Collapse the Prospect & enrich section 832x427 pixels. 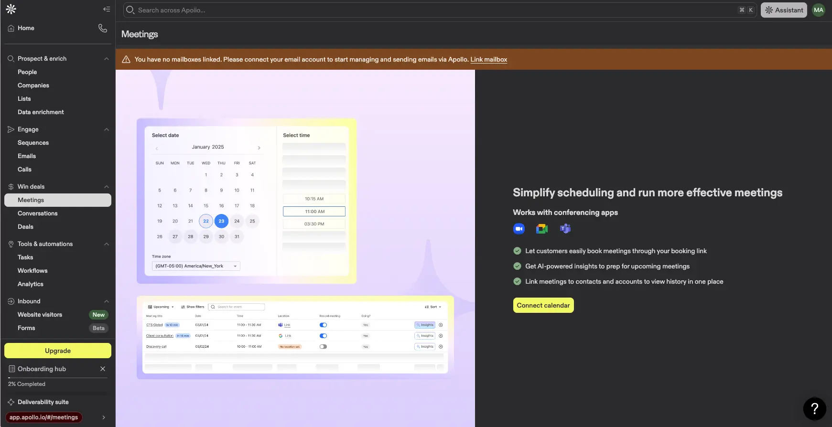tap(107, 59)
